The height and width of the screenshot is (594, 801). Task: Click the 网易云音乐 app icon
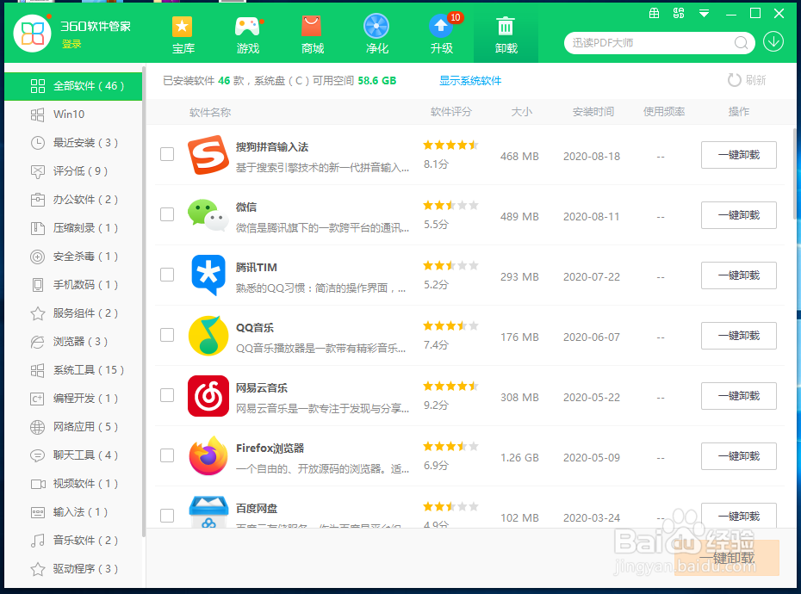tap(208, 396)
